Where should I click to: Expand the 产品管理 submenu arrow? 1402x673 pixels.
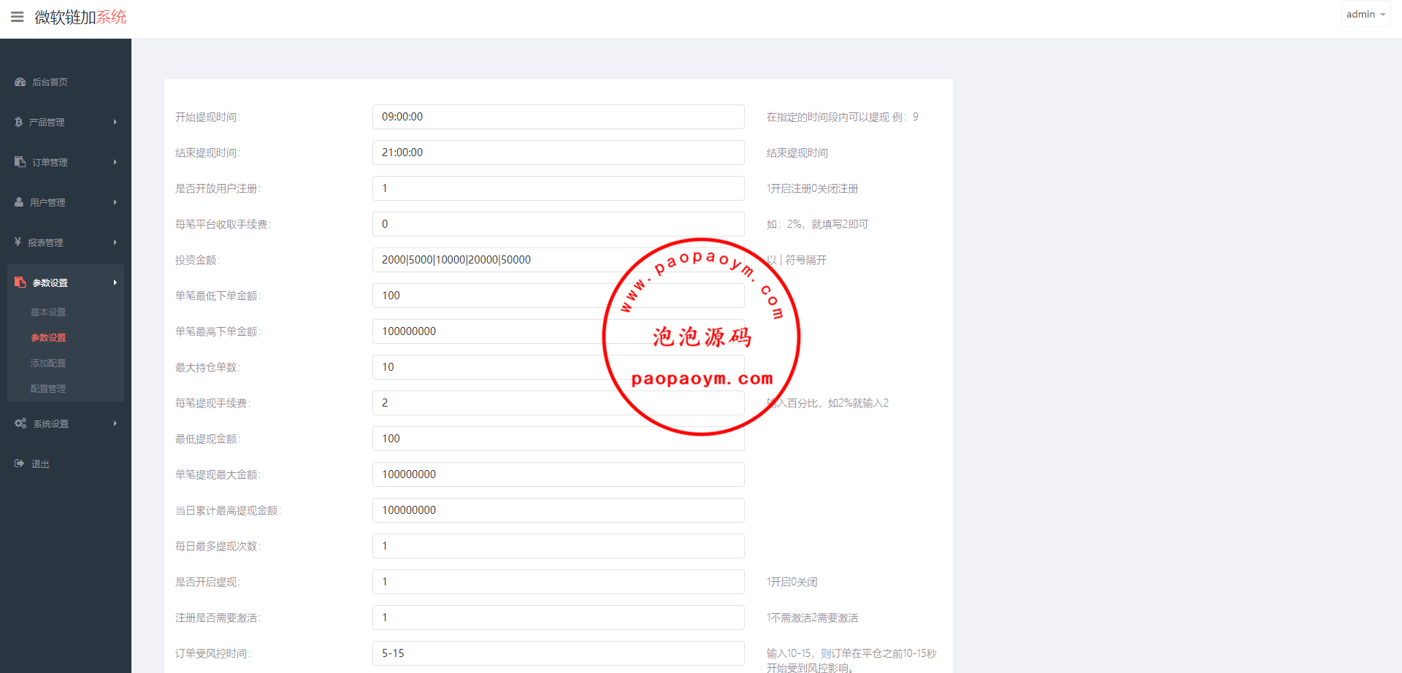click(x=115, y=122)
